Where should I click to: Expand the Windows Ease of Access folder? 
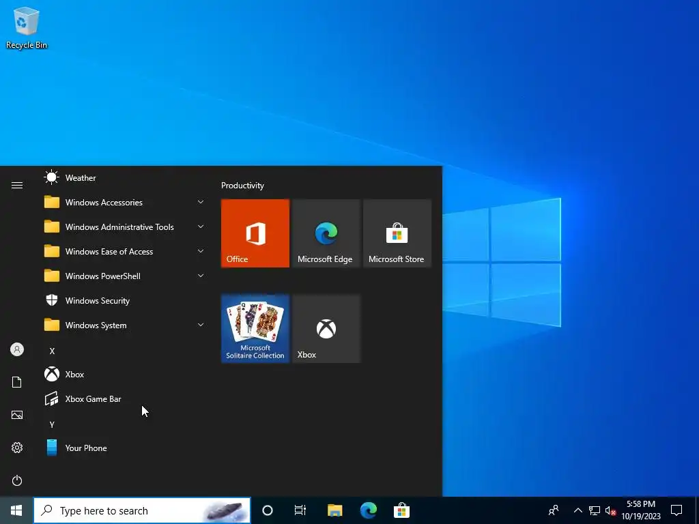click(x=124, y=251)
